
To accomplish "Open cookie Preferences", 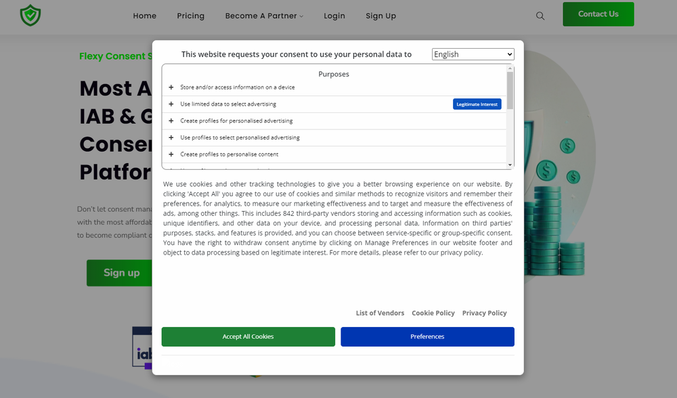I will 427,336.
